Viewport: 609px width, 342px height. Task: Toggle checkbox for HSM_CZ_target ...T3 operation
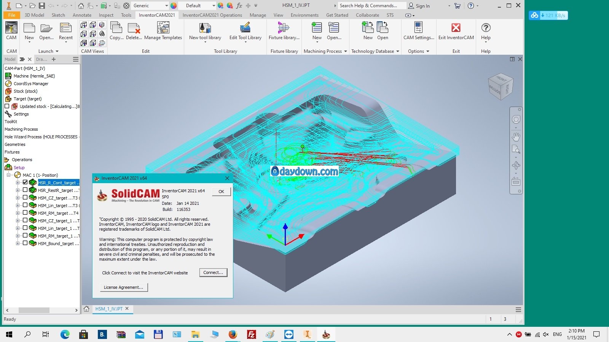25,198
